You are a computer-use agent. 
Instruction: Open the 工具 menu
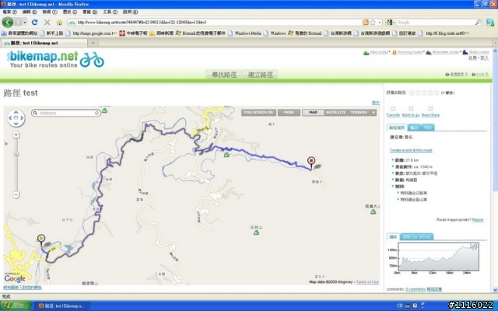pos(110,12)
